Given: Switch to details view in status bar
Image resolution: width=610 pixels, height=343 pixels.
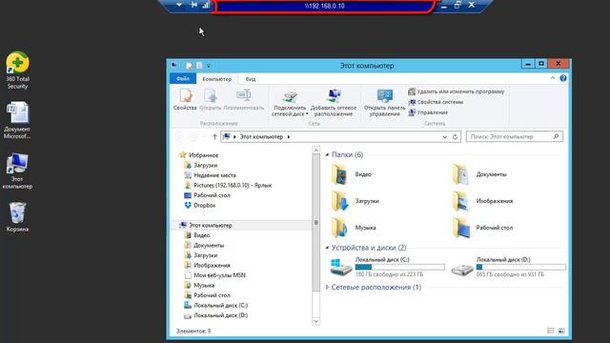Looking at the screenshot, I should point(551,331).
